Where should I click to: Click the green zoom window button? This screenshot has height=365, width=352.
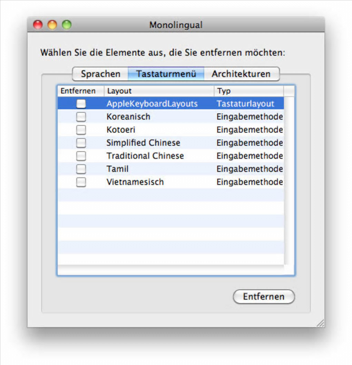tap(67, 25)
